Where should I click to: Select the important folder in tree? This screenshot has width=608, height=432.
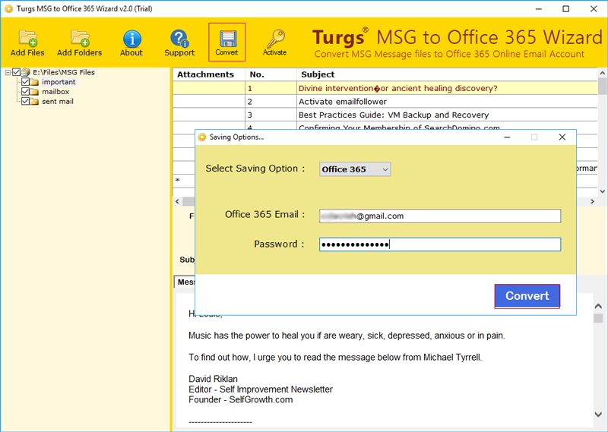[59, 82]
